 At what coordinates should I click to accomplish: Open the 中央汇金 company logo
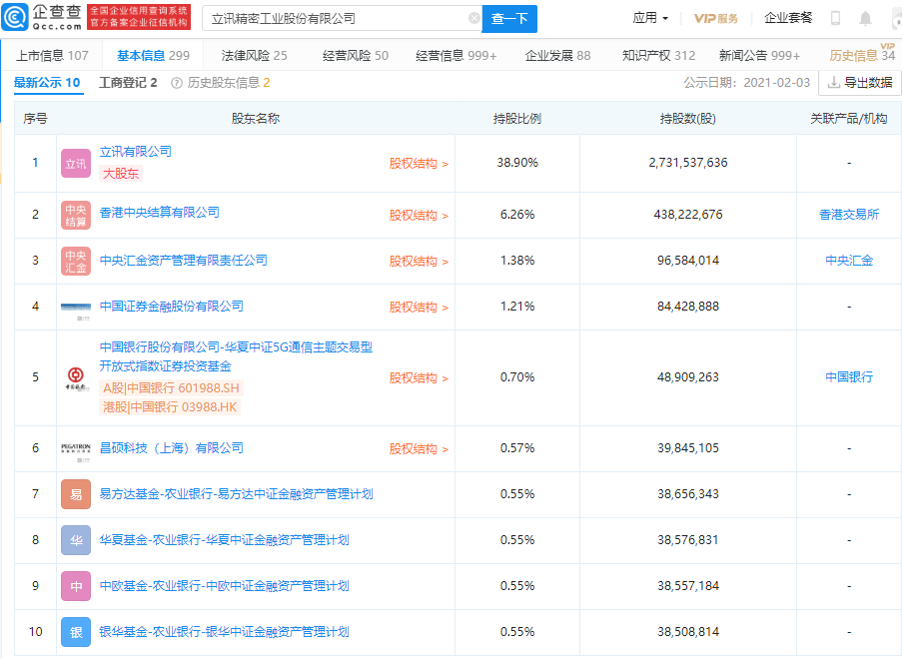coord(76,261)
